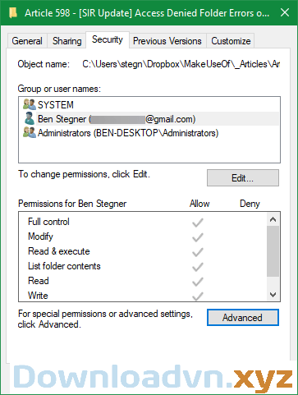
Task: Switch to the General tab
Action: (27, 41)
